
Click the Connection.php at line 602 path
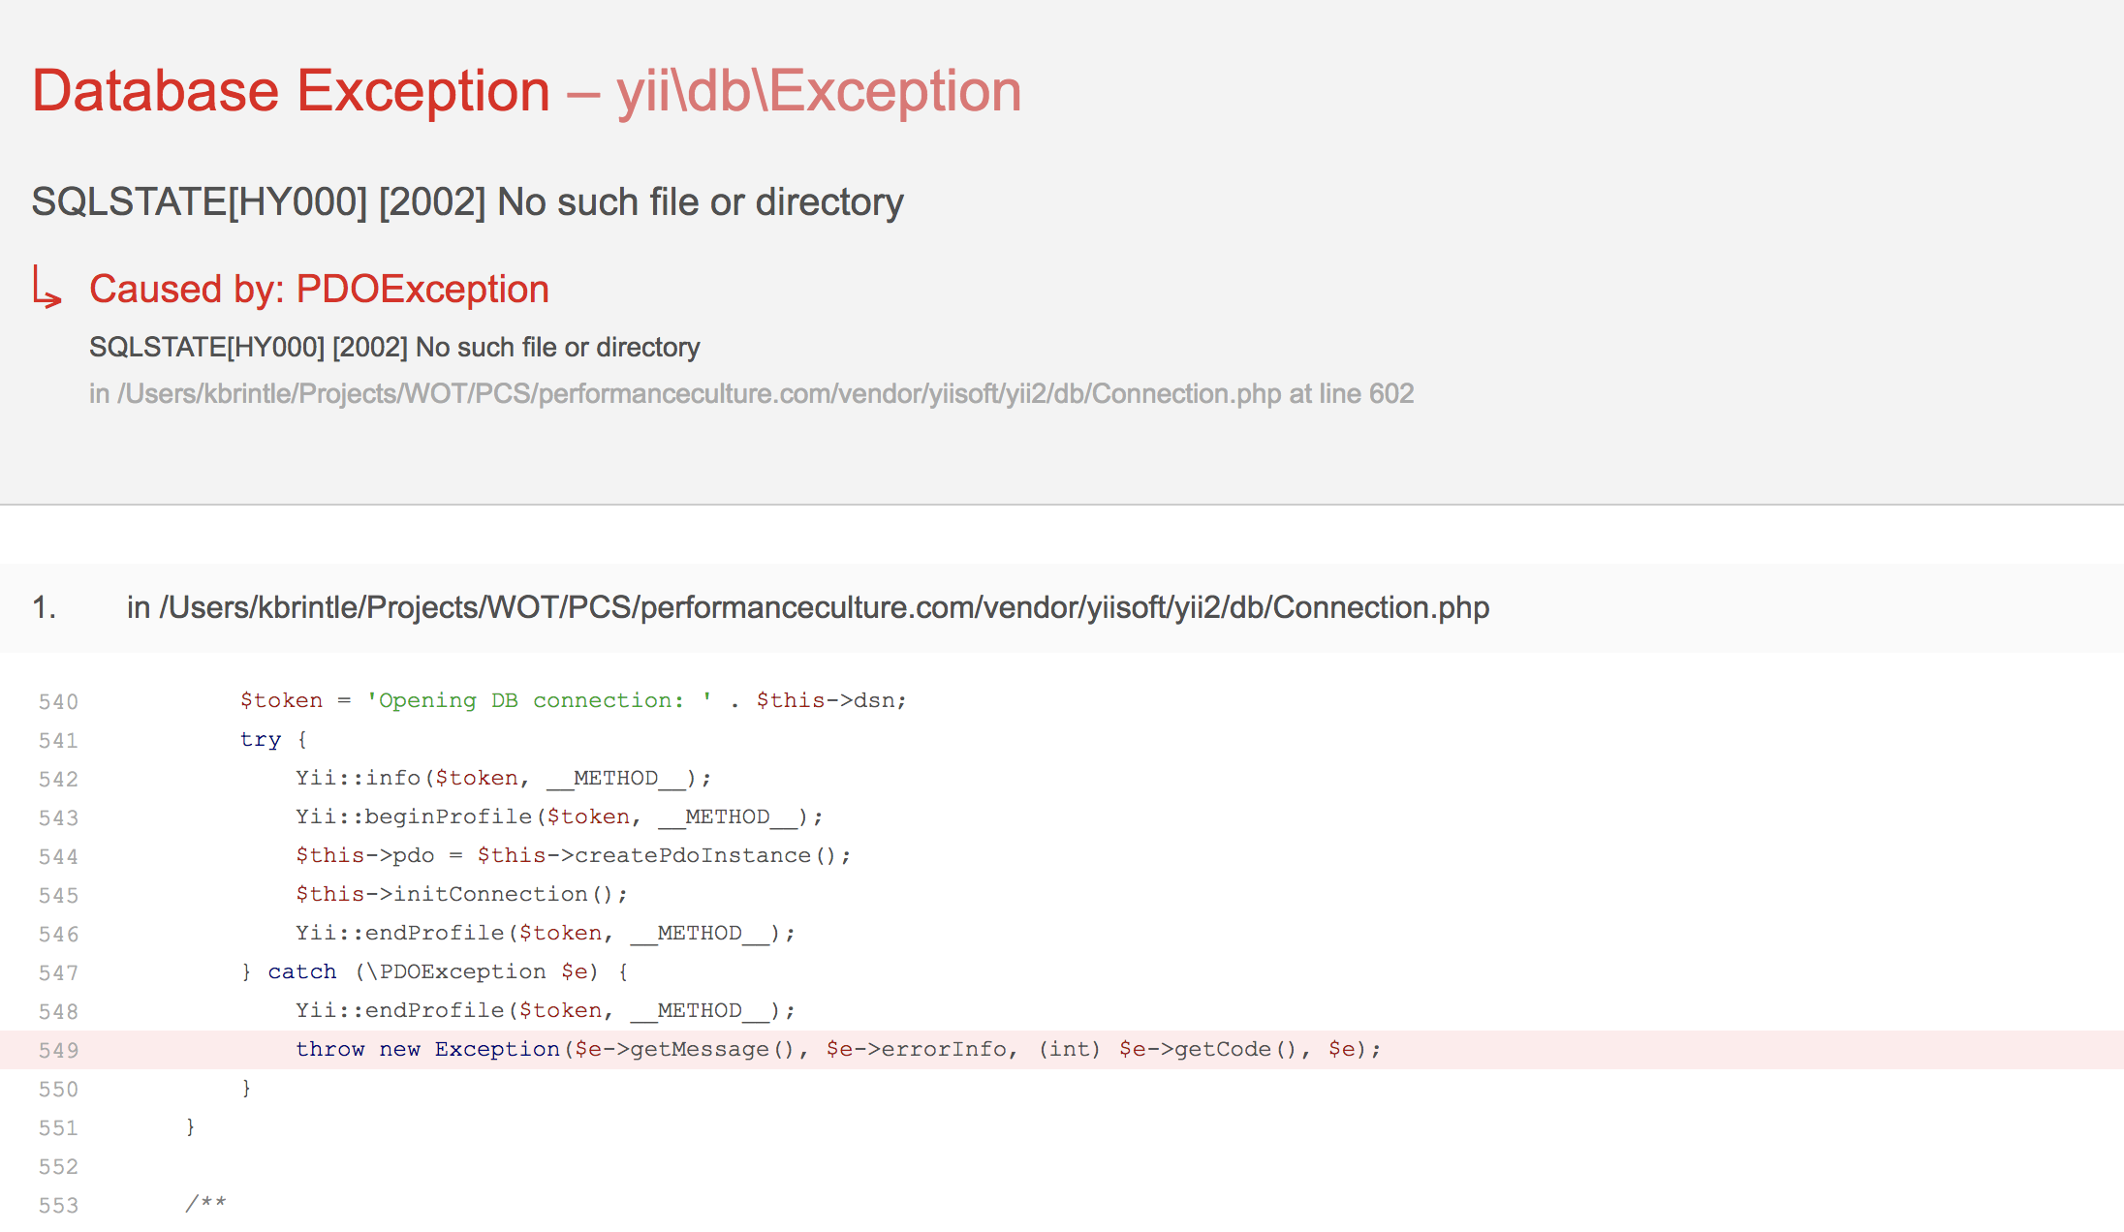point(751,393)
